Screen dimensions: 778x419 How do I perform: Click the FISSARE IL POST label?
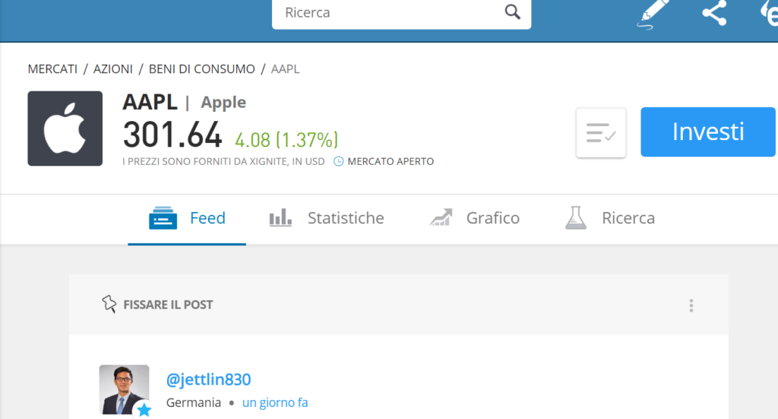pyautogui.click(x=168, y=305)
